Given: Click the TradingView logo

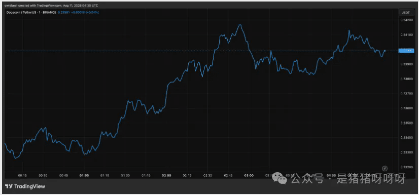Looking at the screenshot, I should tap(25, 186).
